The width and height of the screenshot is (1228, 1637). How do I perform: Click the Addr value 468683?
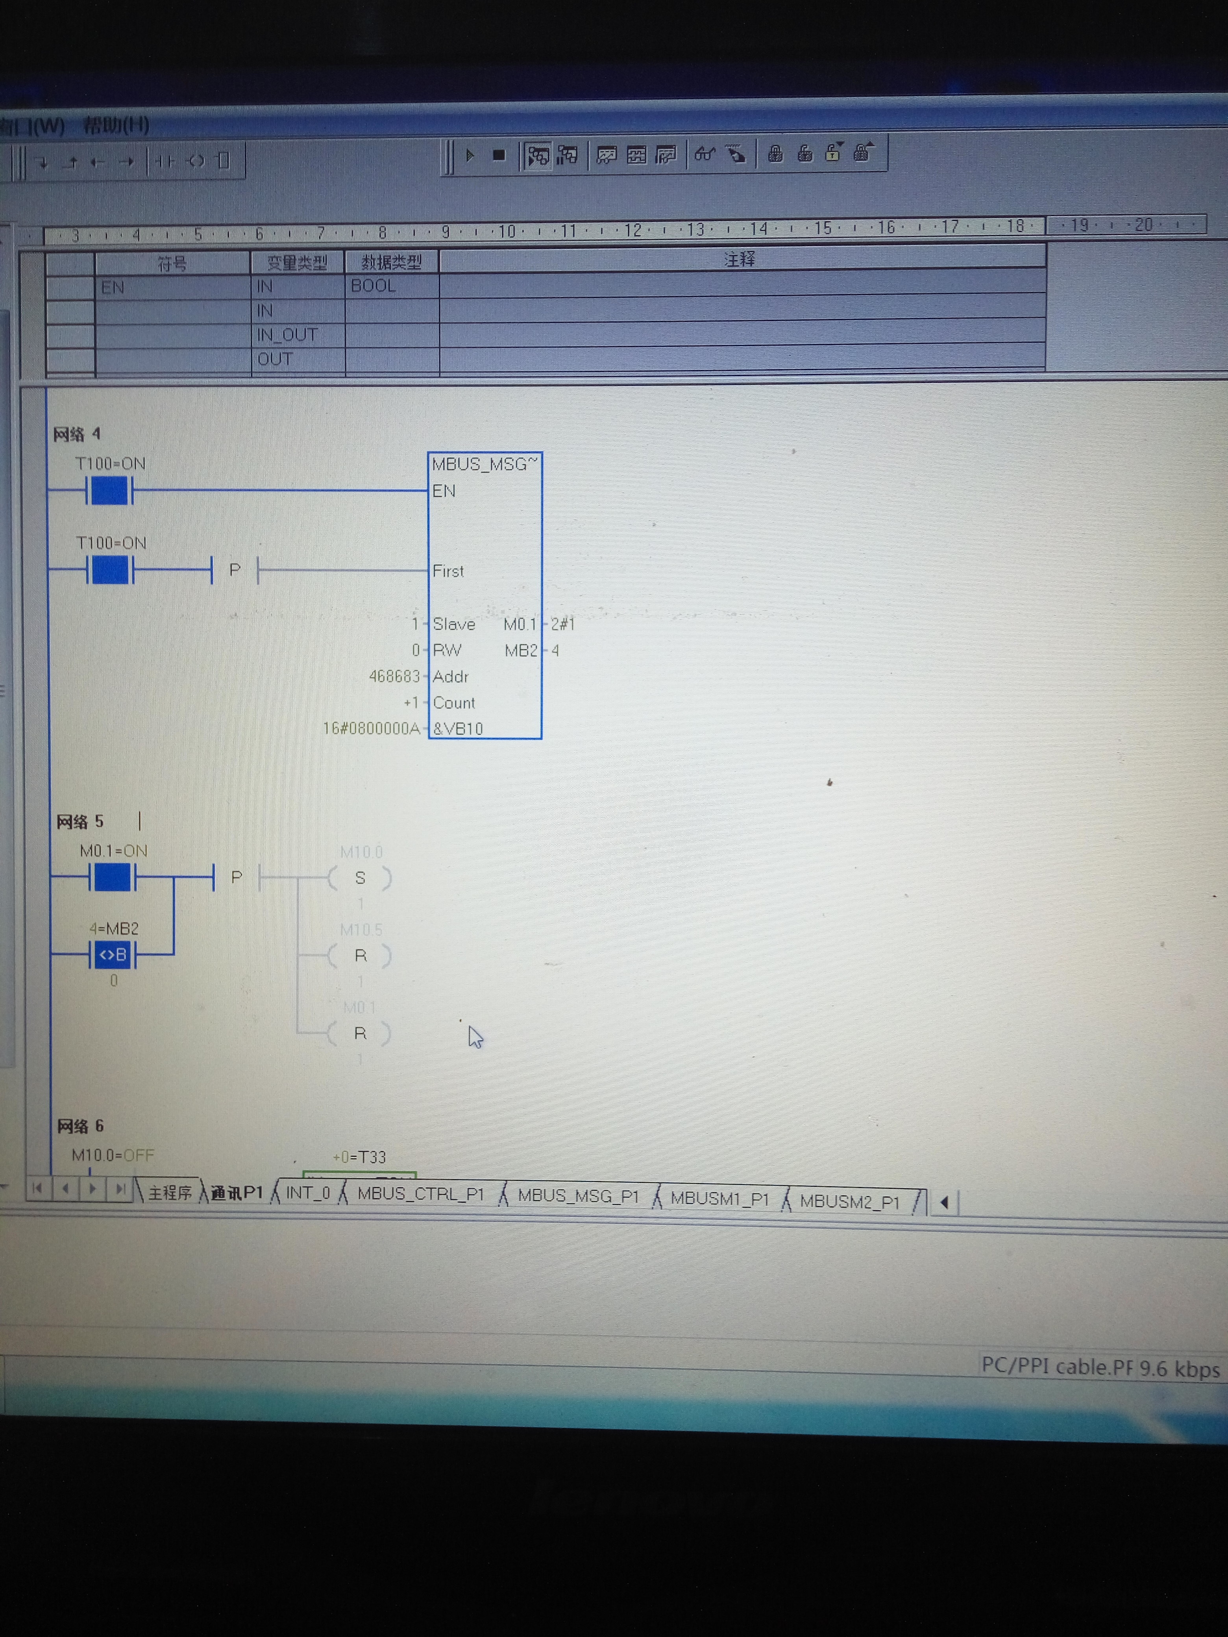(394, 676)
